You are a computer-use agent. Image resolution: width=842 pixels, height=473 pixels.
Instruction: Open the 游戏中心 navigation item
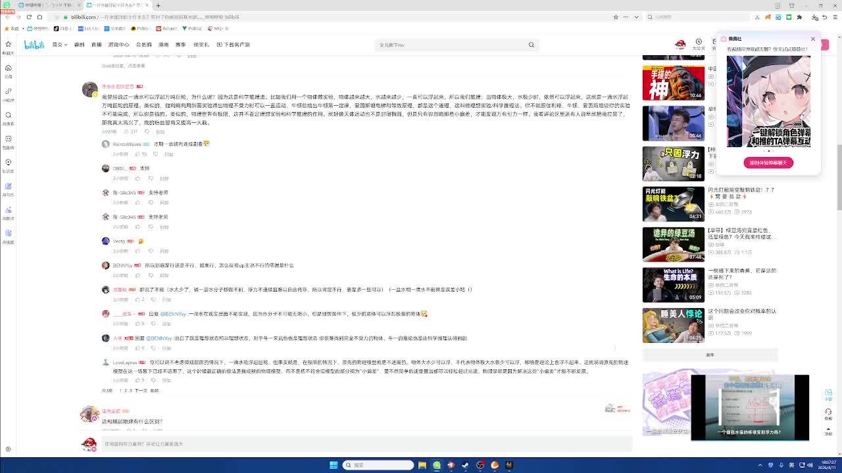118,45
